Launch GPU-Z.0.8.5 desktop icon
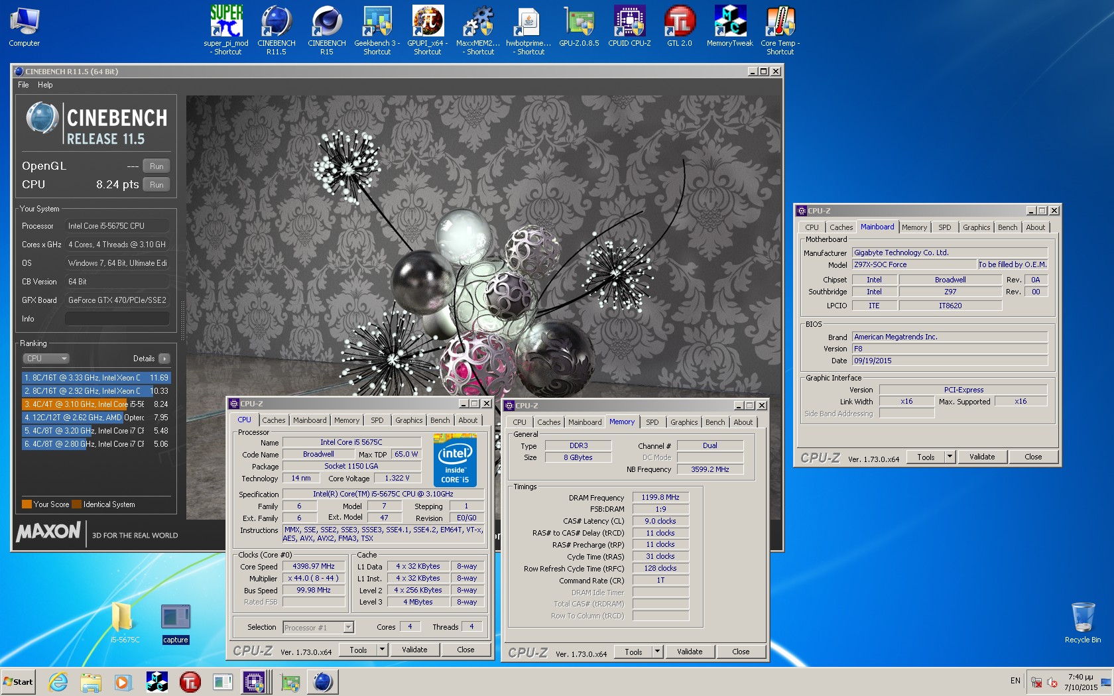Viewport: 1114px width, 696px height. coord(579,27)
